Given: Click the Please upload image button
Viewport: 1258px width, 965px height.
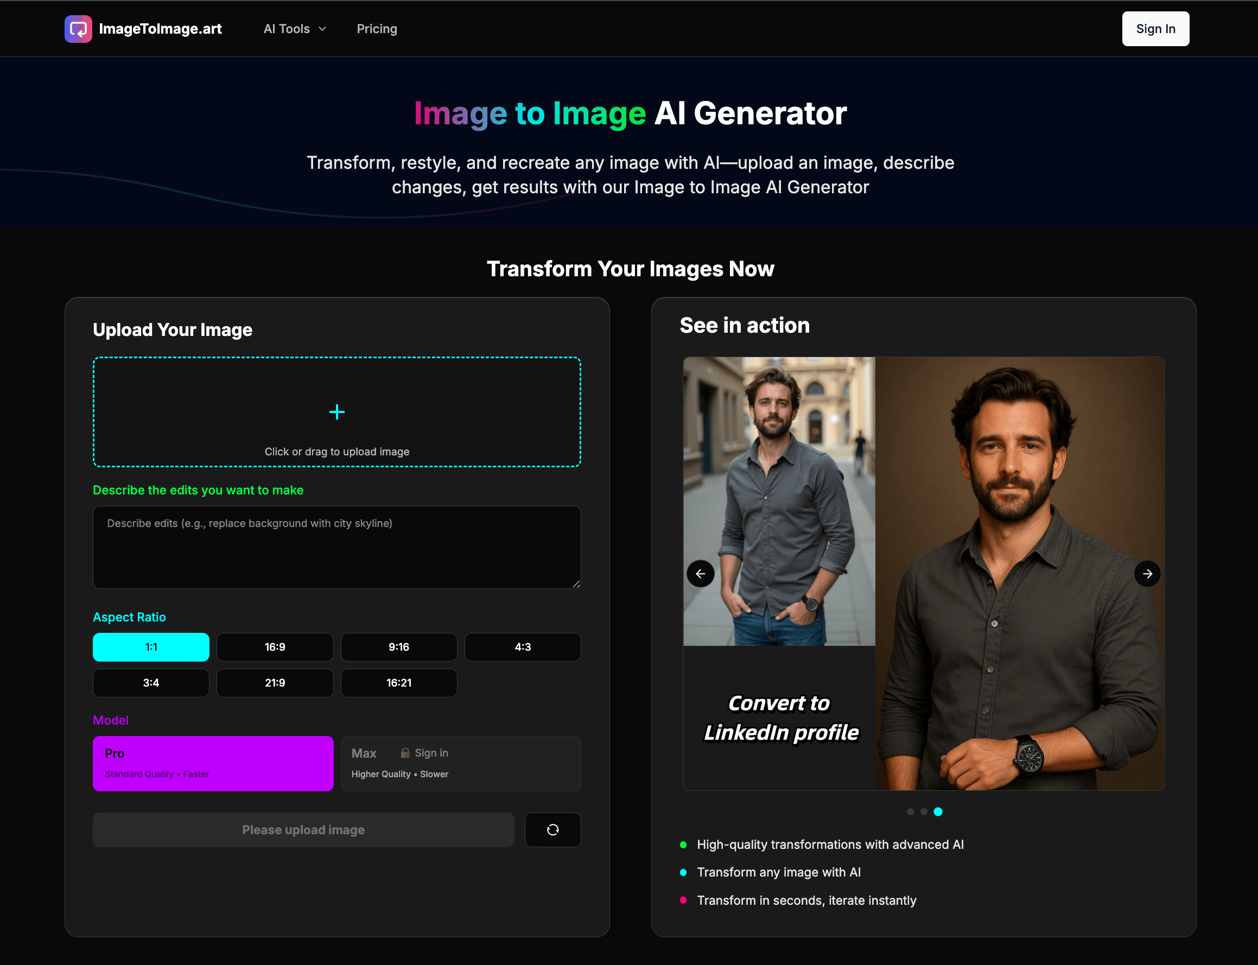Looking at the screenshot, I should tap(303, 829).
